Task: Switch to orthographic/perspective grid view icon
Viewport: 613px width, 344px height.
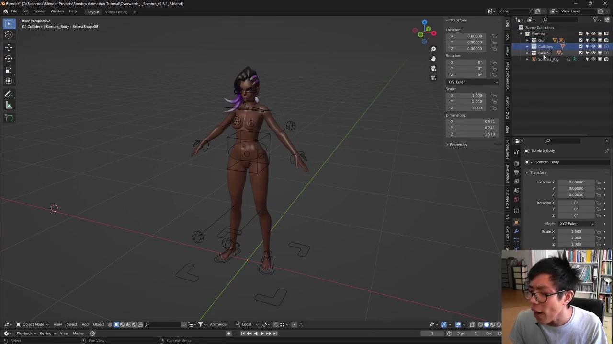Action: tap(433, 78)
